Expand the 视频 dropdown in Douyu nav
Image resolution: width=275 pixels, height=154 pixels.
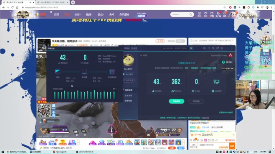click(89, 14)
